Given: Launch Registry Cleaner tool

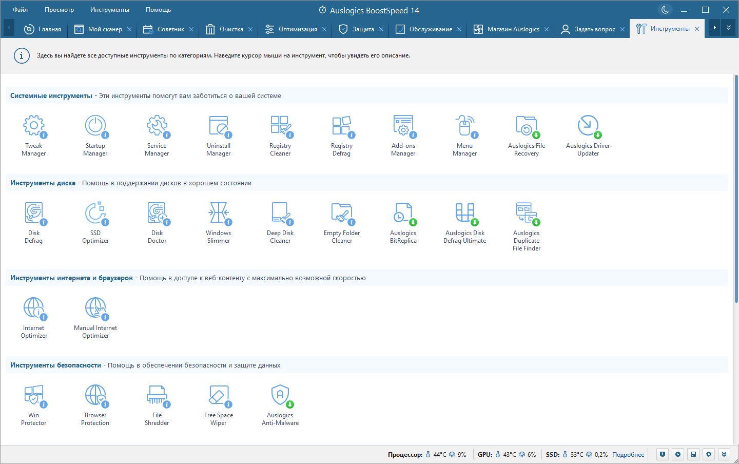Looking at the screenshot, I should 280,136.
